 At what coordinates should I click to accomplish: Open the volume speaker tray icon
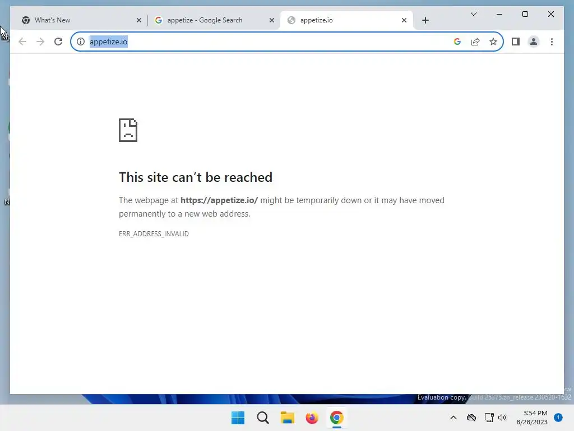[502, 418]
